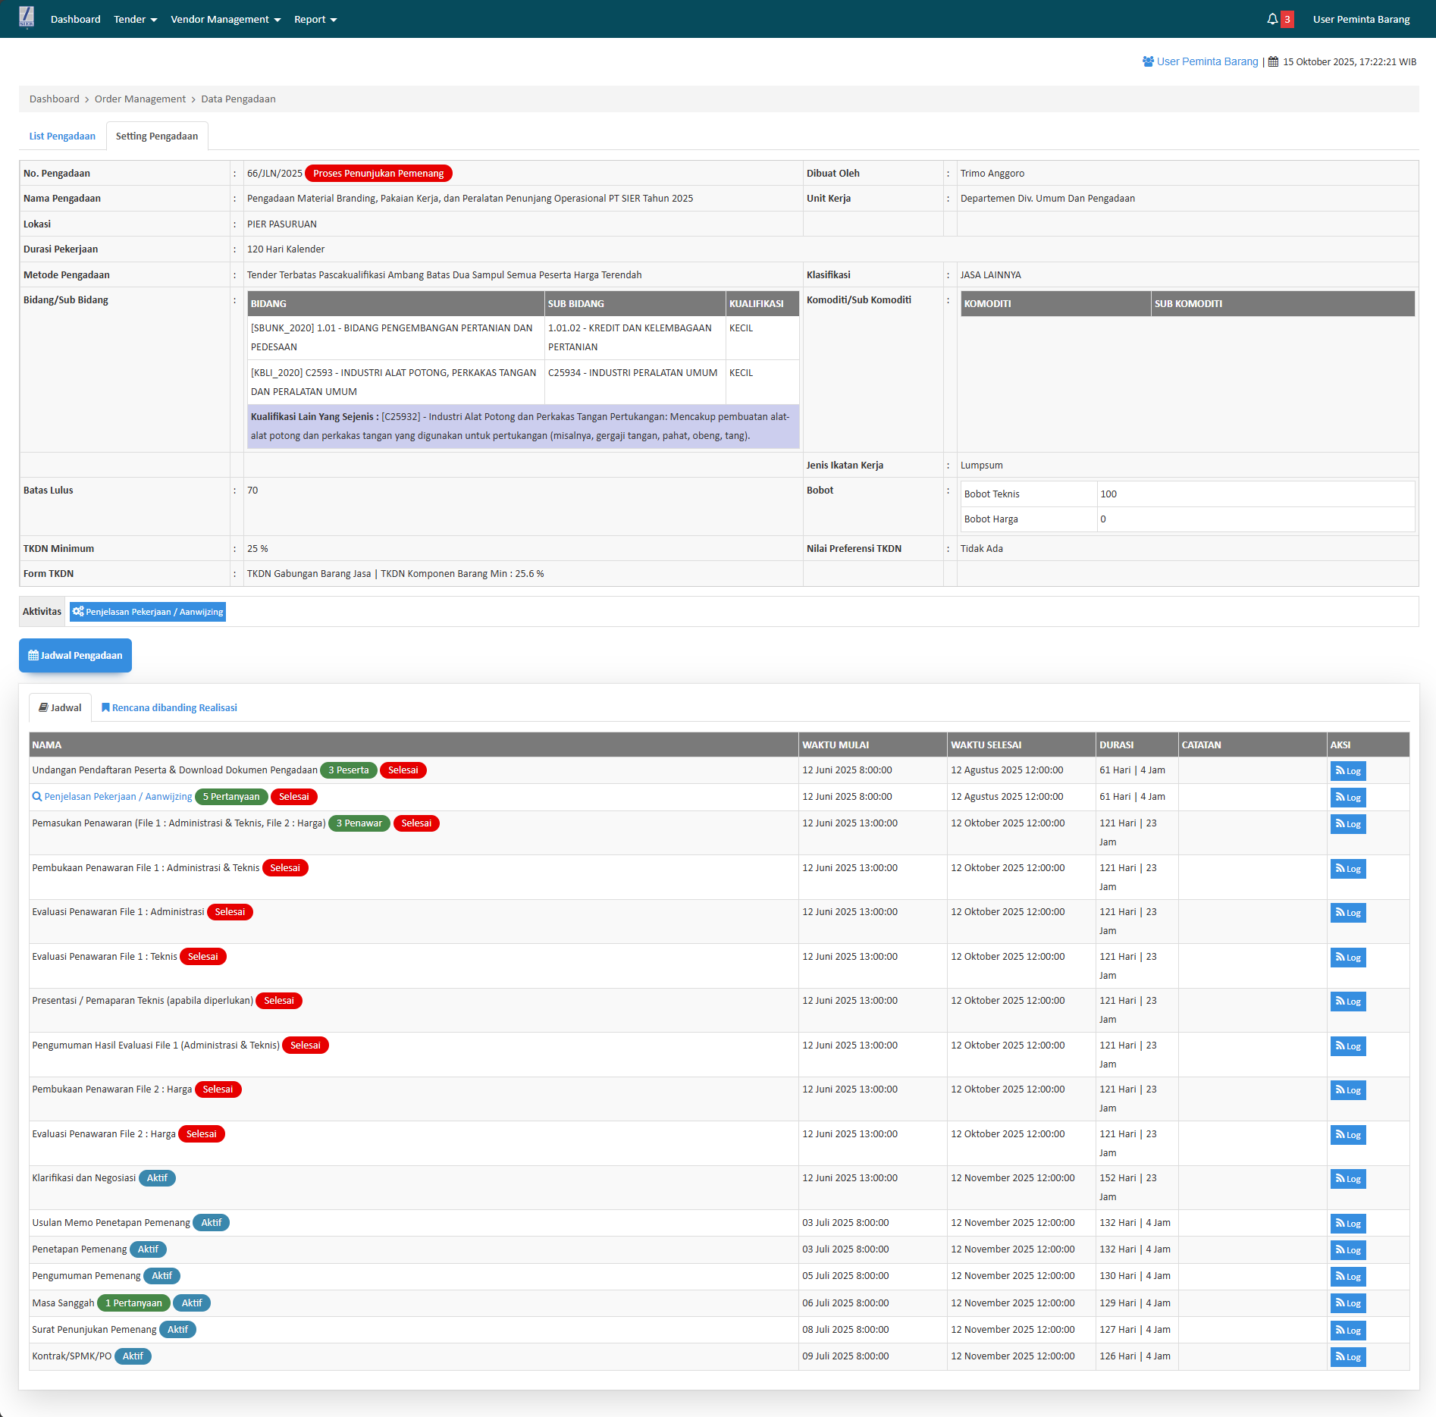Open the notification bell icon

pyautogui.click(x=1272, y=19)
